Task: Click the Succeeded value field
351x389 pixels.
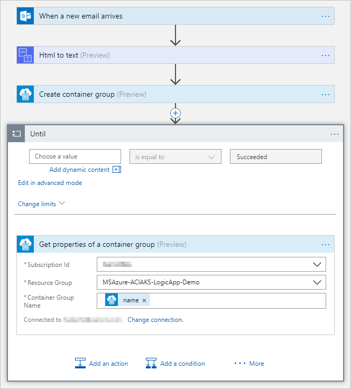Action: coord(276,156)
